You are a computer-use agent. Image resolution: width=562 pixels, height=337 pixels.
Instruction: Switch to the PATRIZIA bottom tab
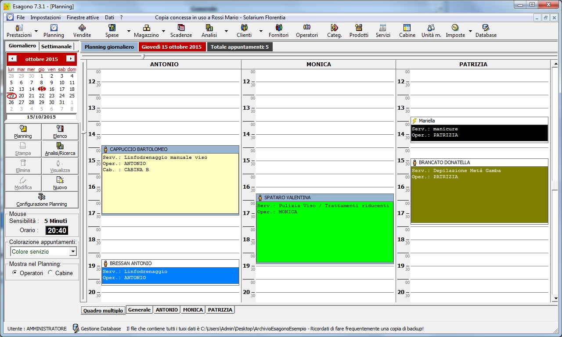pos(220,310)
